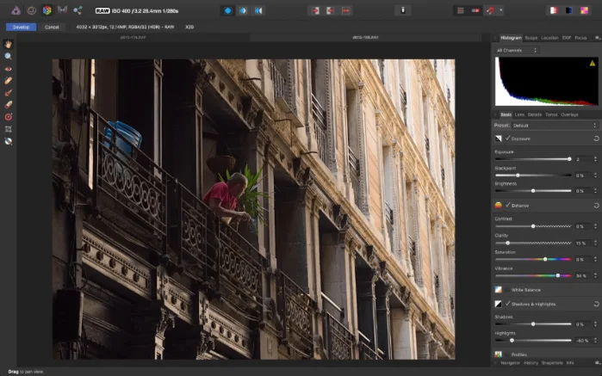Open the Preset Default dropdown
This screenshot has height=376, width=602.
tap(555, 125)
